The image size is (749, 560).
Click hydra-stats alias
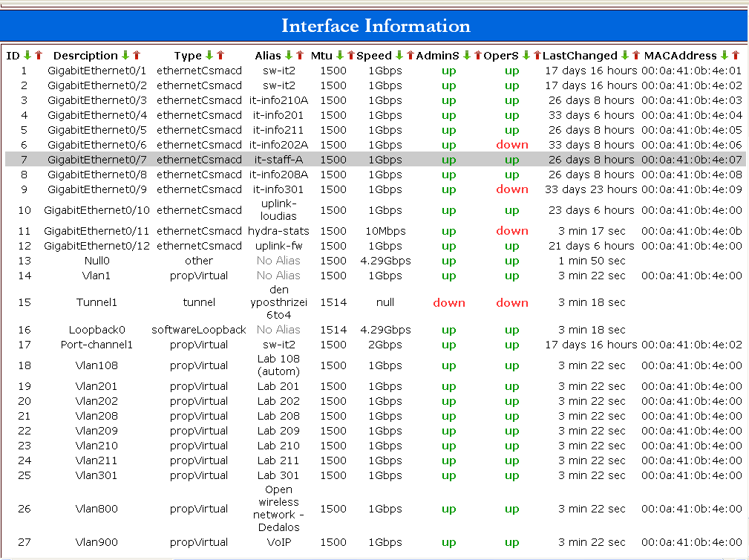pos(278,231)
